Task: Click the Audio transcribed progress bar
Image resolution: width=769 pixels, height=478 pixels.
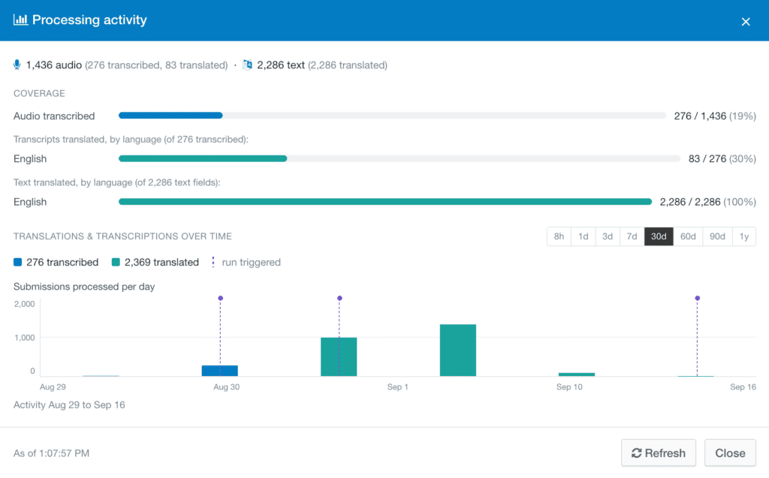Action: [392, 116]
